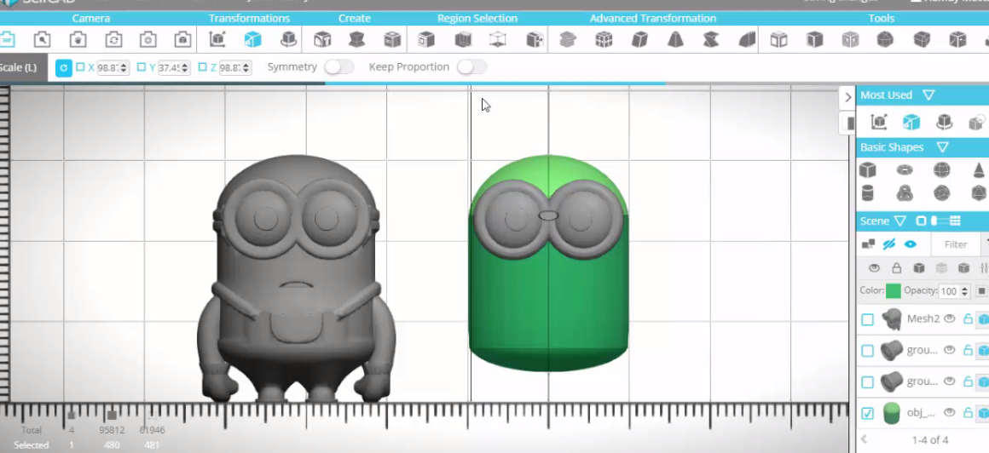This screenshot has height=453, width=989.
Task: Add a cube from Basic Shapes
Action: click(x=868, y=170)
